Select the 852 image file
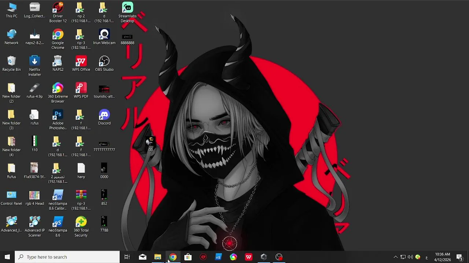469x263 pixels. pyautogui.click(x=104, y=198)
